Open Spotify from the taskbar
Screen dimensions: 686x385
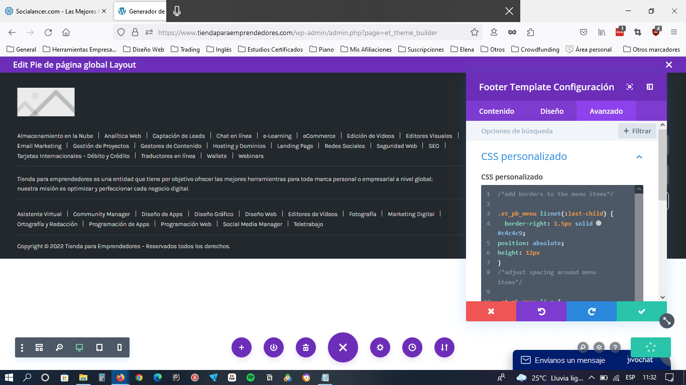coord(251,377)
